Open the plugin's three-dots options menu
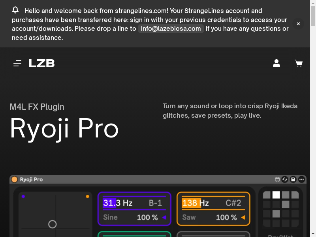The width and height of the screenshot is (316, 237). [x=302, y=179]
